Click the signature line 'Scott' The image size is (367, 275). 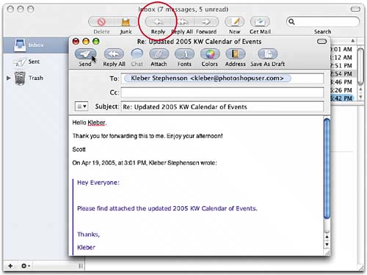pyautogui.click(x=79, y=150)
